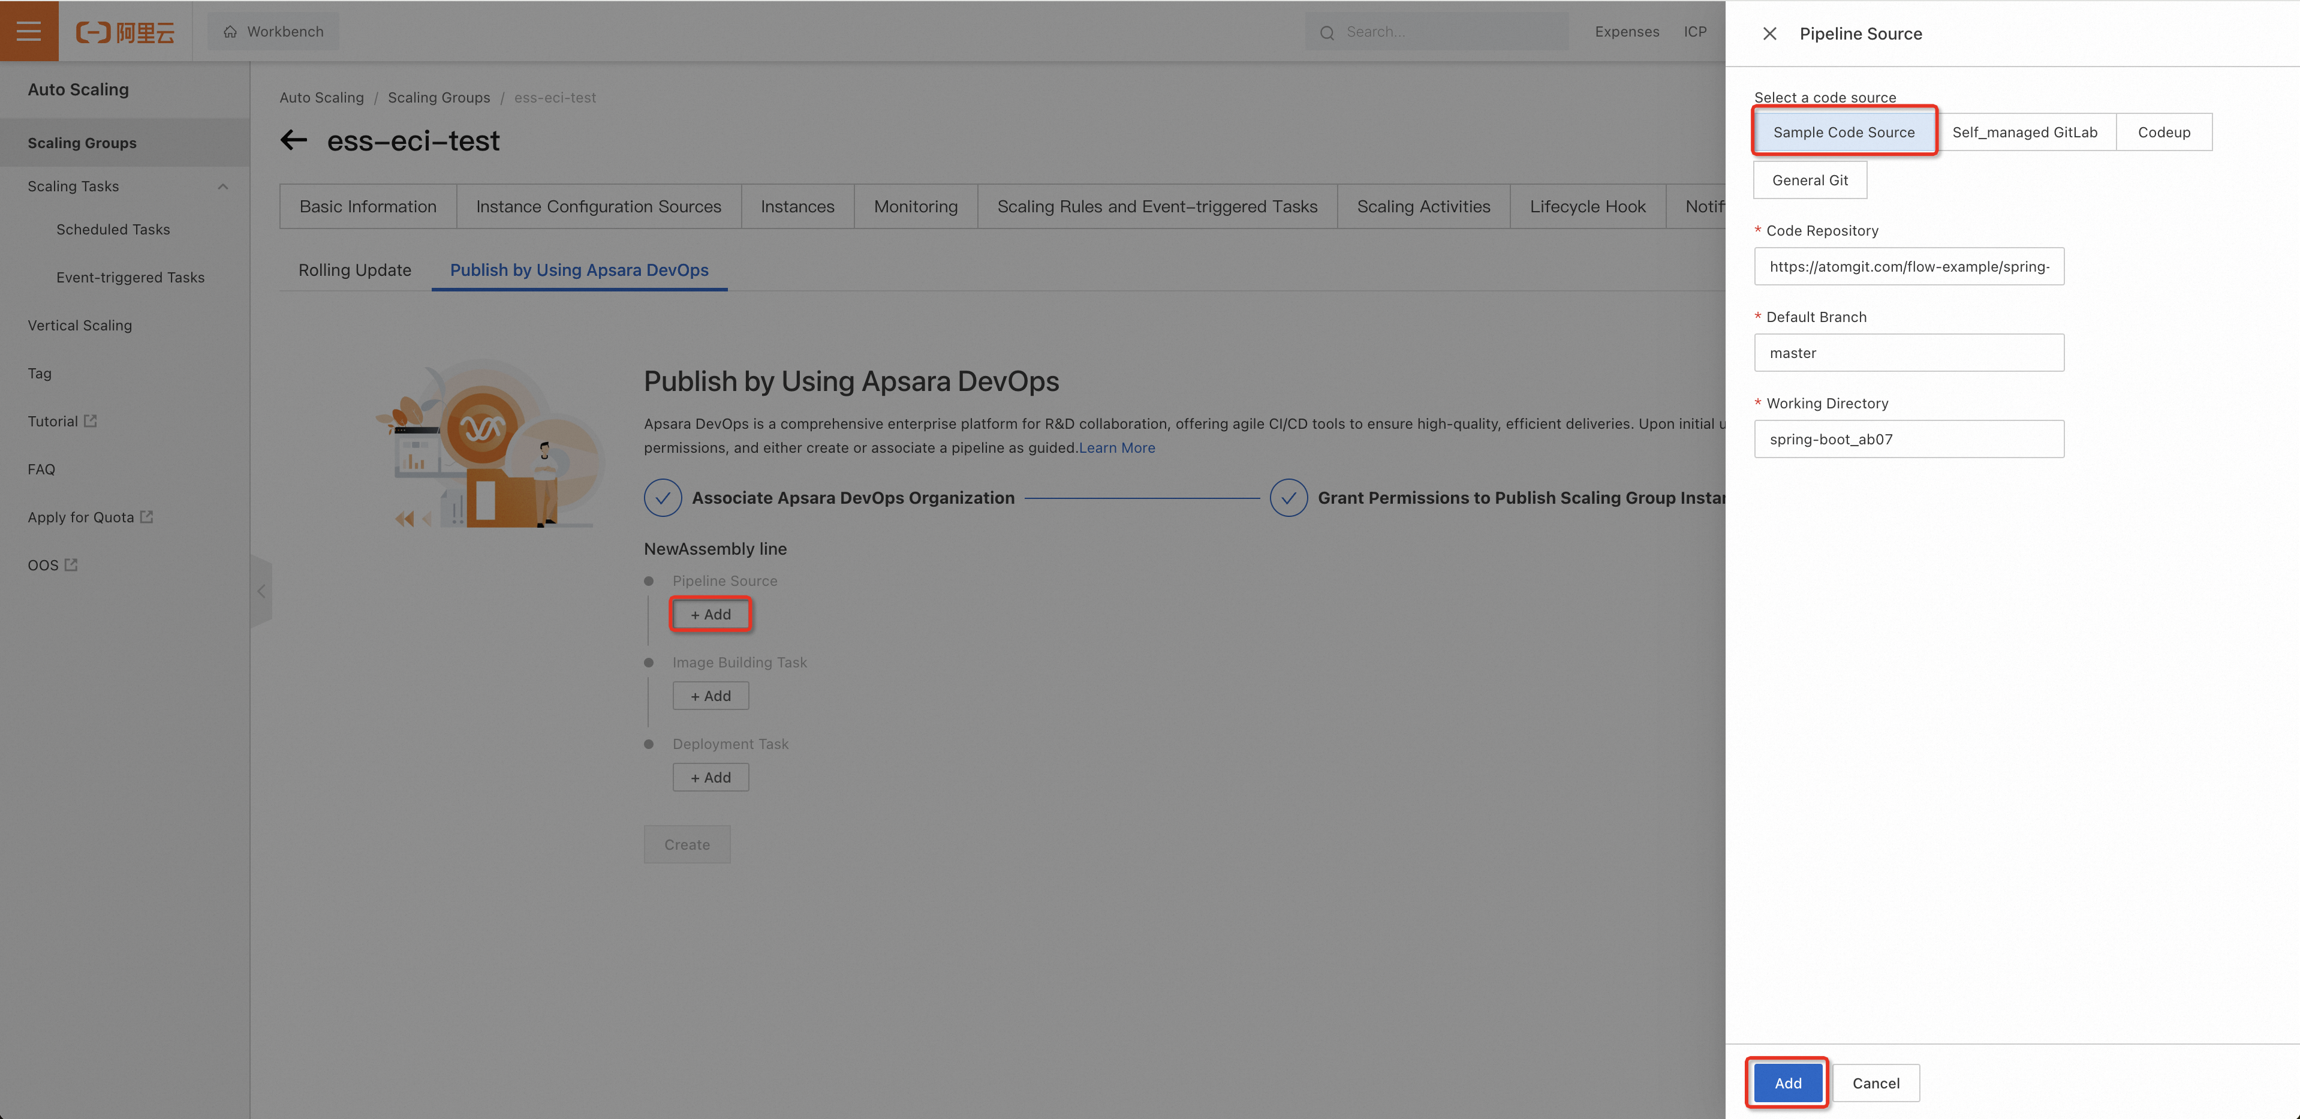The image size is (2300, 1119).
Task: Switch to Rolling Update tab
Action: pos(354,270)
